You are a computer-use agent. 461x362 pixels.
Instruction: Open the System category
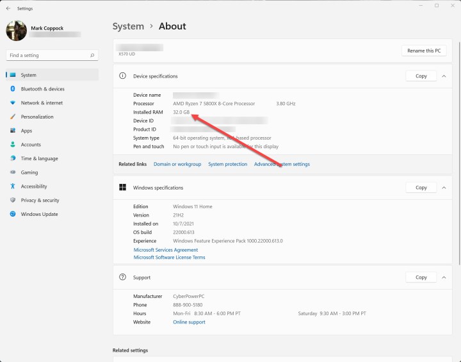point(52,75)
